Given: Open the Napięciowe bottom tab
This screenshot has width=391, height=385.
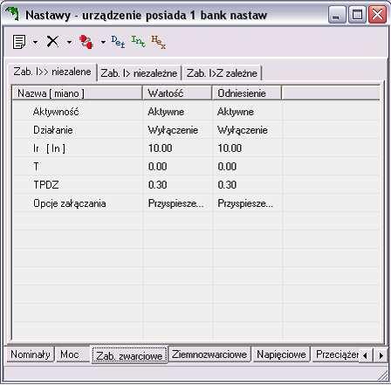Looking at the screenshot, I should pyautogui.click(x=281, y=354).
